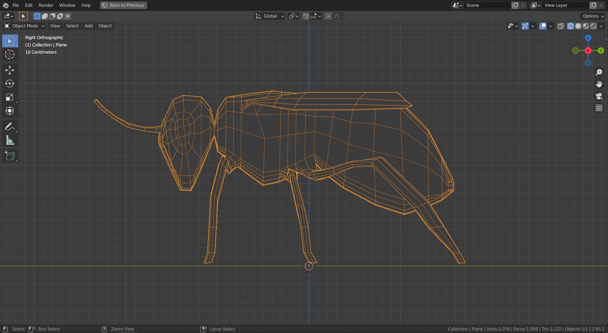Toggle the camera view icon
608x333 pixels.
599,96
